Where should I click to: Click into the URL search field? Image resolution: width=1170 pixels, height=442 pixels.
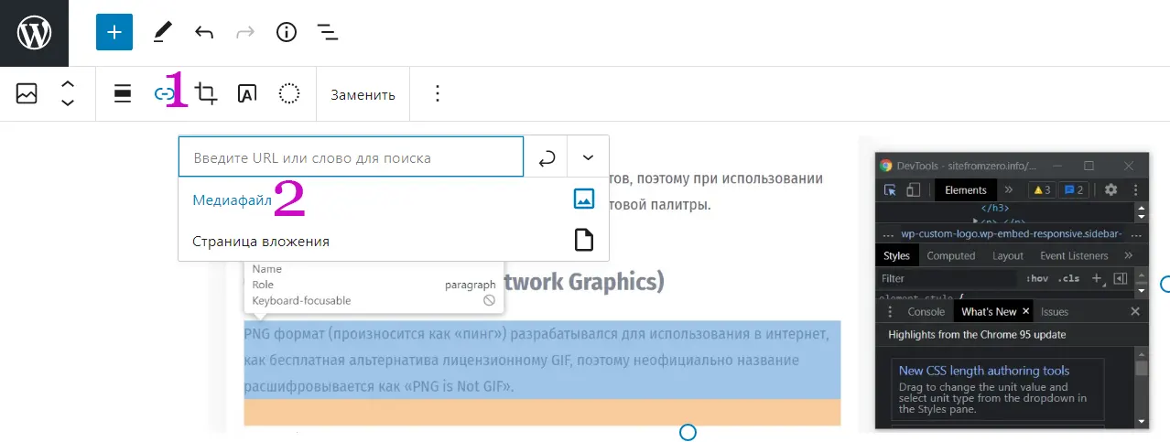(x=351, y=157)
